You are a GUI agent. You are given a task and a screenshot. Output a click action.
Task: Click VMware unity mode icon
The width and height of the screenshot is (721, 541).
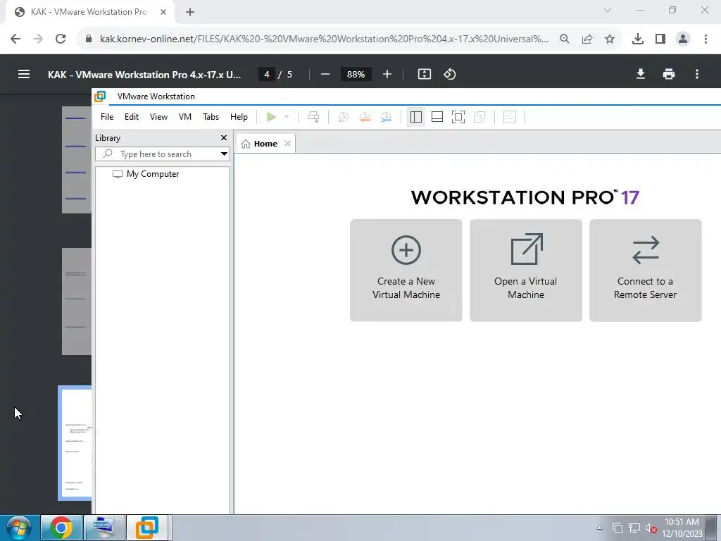tap(479, 117)
